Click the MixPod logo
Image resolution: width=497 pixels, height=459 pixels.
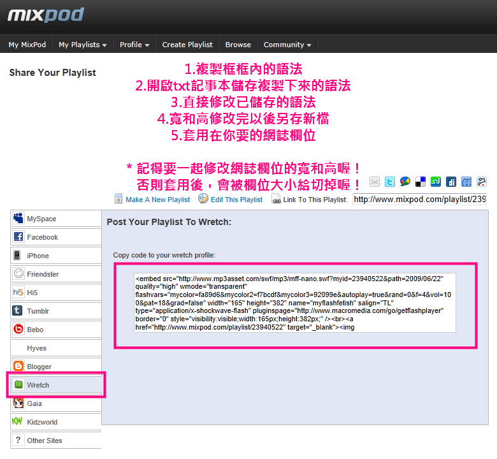tap(46, 15)
